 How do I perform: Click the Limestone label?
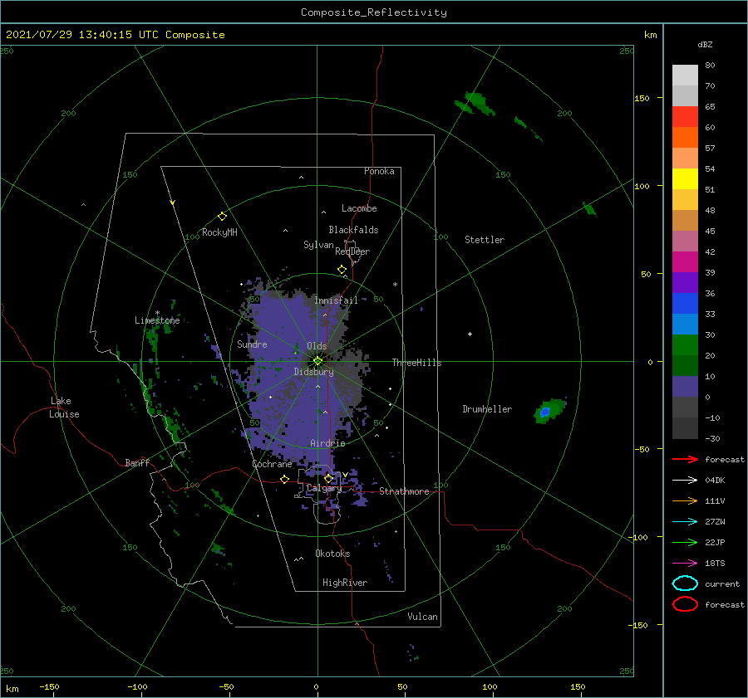pos(157,320)
